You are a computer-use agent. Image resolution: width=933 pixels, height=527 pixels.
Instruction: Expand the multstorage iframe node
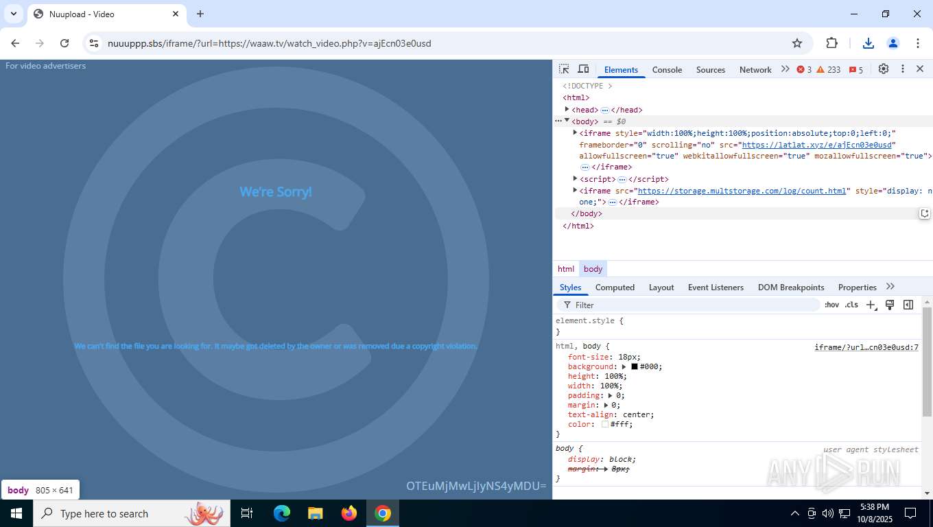coord(575,190)
